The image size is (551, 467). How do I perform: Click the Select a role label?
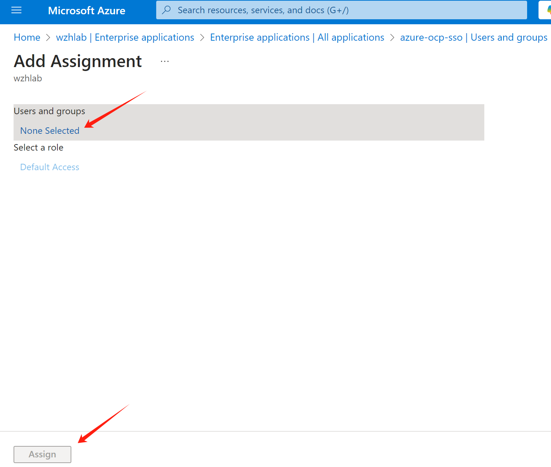click(x=39, y=148)
